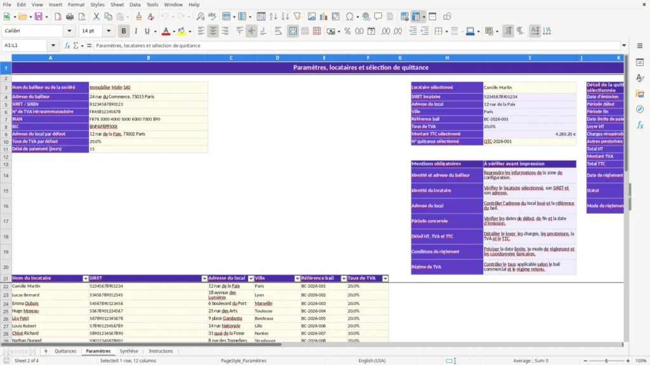Click the Sort ascending icon

coord(273,16)
